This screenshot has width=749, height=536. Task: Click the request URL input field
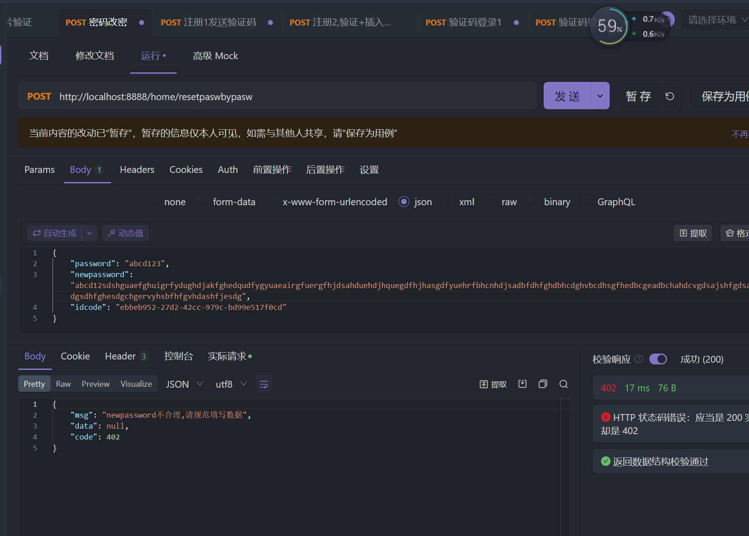tap(296, 96)
